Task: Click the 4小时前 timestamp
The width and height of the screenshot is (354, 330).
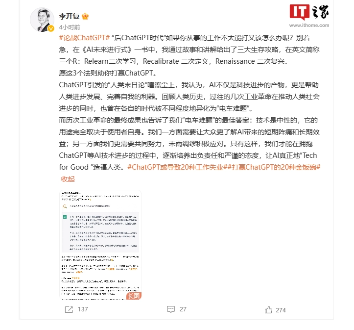Action: point(70,27)
